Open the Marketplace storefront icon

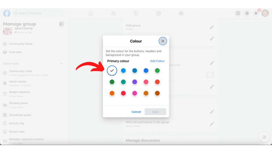point(159,13)
